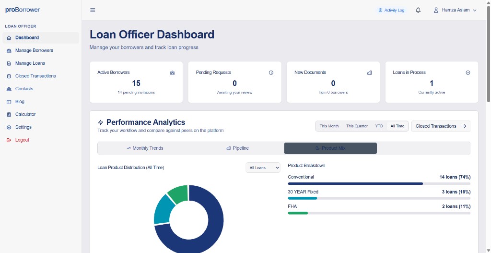Click the Hamza Aslam username
This screenshot has width=491, height=253.
tap(456, 10)
